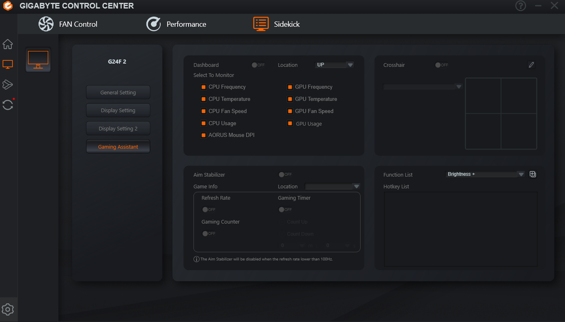Uncheck the GPU Fan Speed checkbox
Image resolution: width=565 pixels, height=322 pixels.
(x=290, y=111)
